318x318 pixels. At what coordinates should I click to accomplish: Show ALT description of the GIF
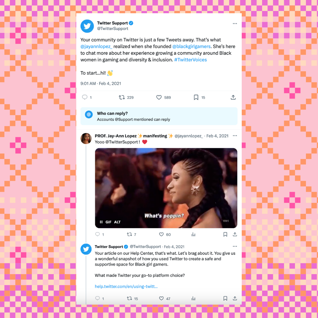click(x=117, y=222)
